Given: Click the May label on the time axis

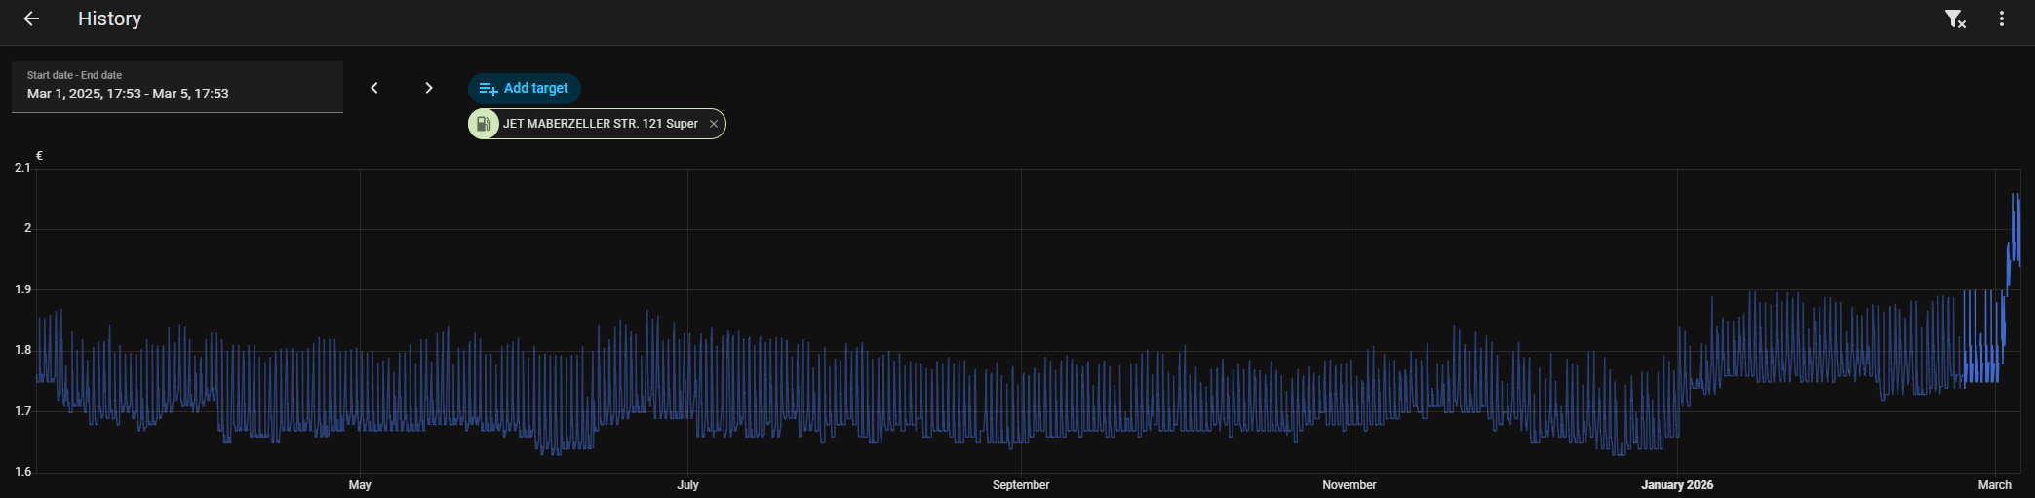Looking at the screenshot, I should pos(360,484).
